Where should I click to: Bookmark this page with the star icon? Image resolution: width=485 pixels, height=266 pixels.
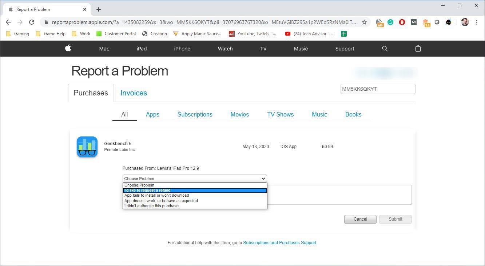tap(364, 22)
